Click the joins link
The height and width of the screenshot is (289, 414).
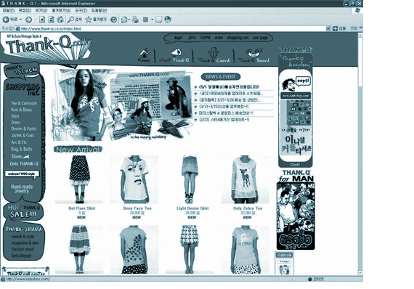[192, 38]
